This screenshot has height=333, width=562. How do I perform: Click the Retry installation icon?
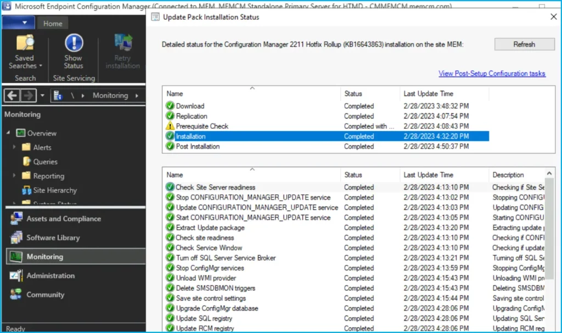(x=123, y=43)
